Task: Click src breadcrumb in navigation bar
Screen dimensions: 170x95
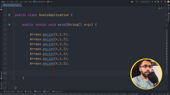Action: click(x=8, y=2)
